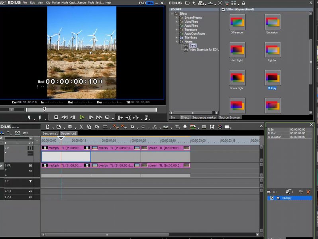The width and height of the screenshot is (318, 239).
Task: Click the Stop button in player
Action: [56, 118]
